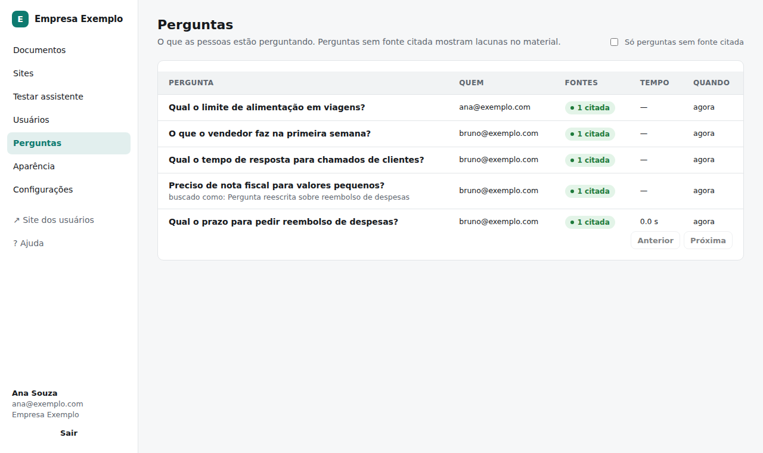Click 'agora' in the chamados de clientes row
This screenshot has height=453, width=763.
click(704, 160)
